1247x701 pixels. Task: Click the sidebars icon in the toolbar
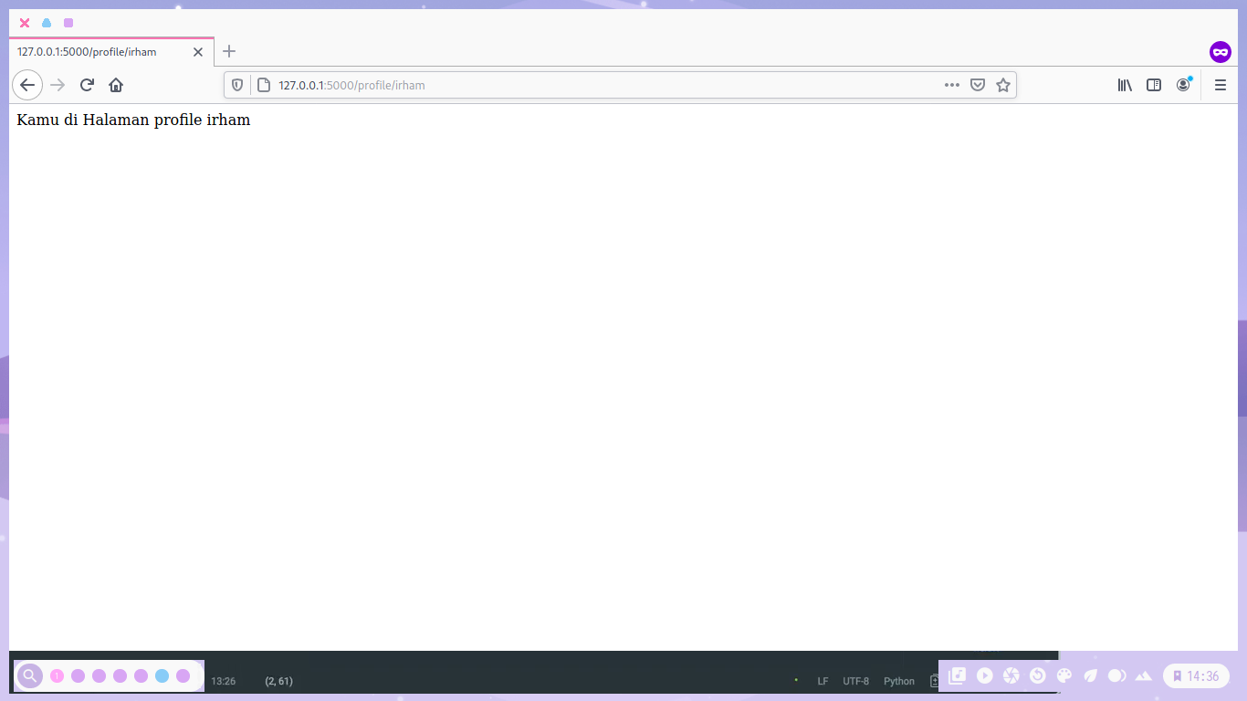point(1153,85)
